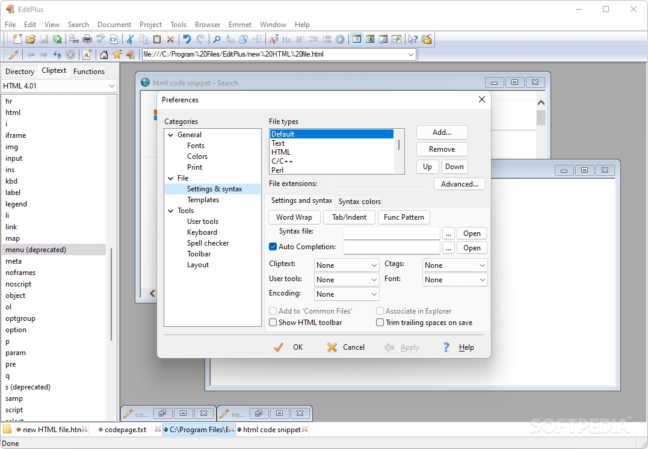Click the Save All toolbar icon
This screenshot has height=449, width=648.
coord(57,39)
